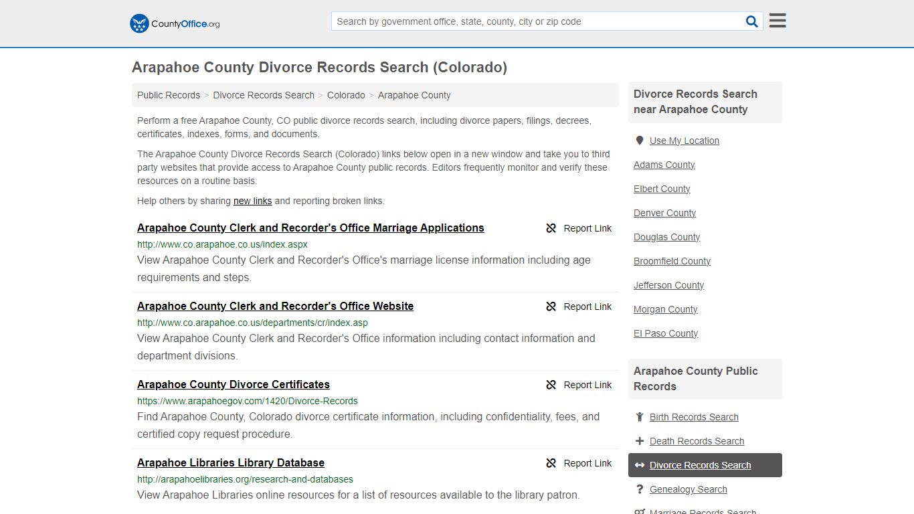
Task: Open Clerk and Recorder's Marriage Applications link
Action: pos(310,228)
